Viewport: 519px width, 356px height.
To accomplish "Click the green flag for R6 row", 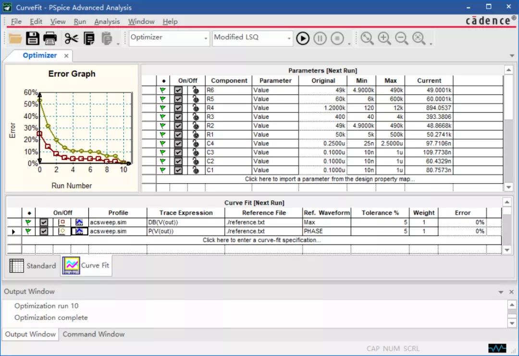I will point(162,90).
